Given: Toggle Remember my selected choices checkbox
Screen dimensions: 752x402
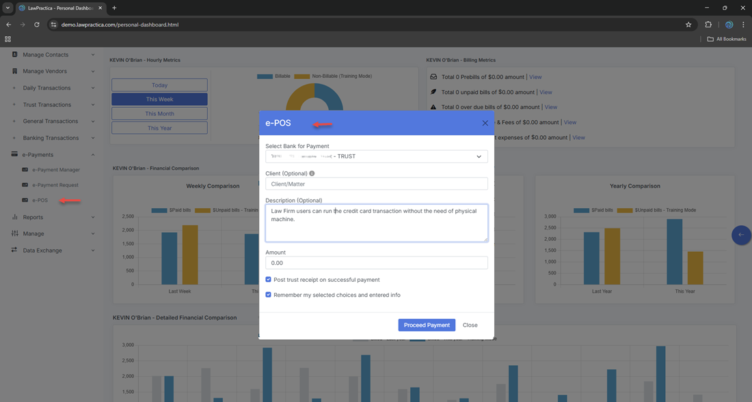Looking at the screenshot, I should (x=269, y=295).
